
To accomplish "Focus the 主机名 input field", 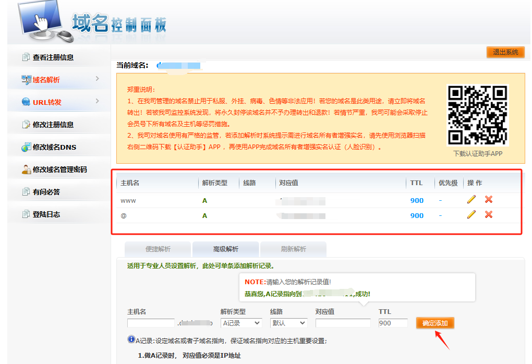I will coord(151,323).
